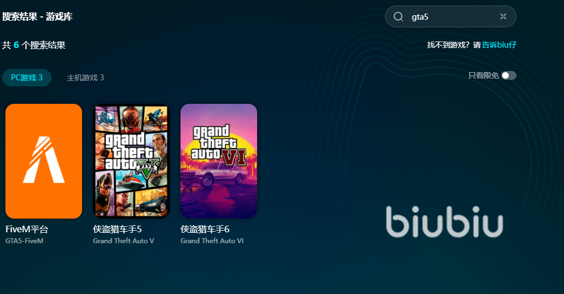Click the 搜索结果 - 游戏库 heading
Screen dimensions: 564x294
37,16
